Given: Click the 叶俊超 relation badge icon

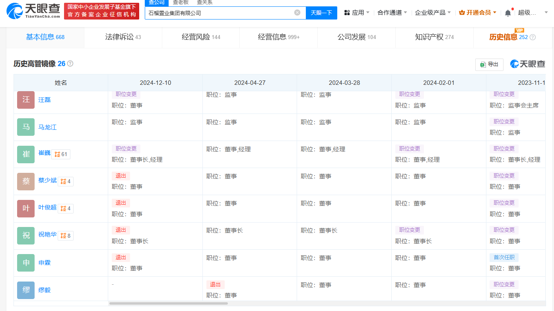Looking at the screenshot, I should pyautogui.click(x=66, y=208).
